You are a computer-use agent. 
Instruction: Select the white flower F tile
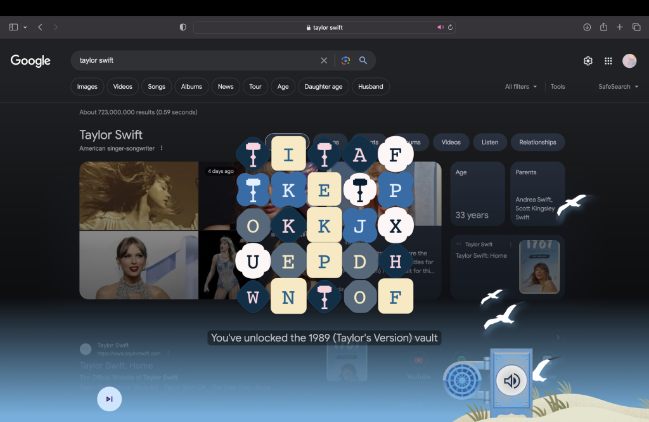395,155
